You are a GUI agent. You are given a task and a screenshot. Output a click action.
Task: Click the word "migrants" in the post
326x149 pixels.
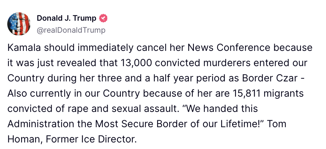(x=283, y=94)
